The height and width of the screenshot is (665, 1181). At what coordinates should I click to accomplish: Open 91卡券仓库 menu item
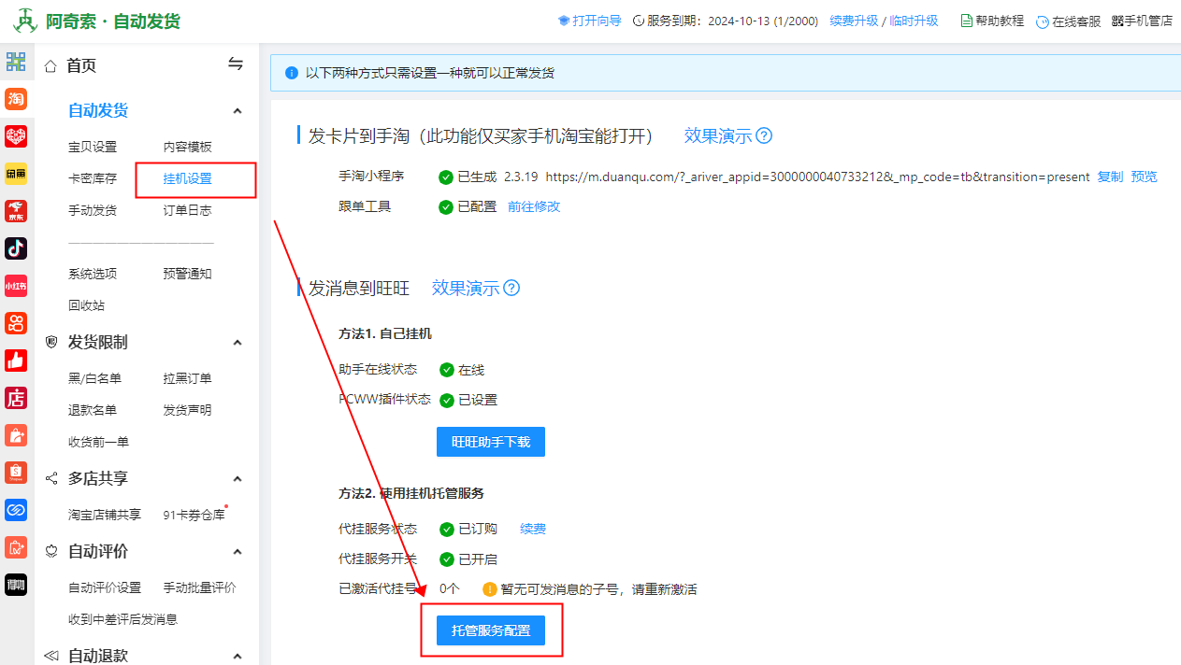194,515
